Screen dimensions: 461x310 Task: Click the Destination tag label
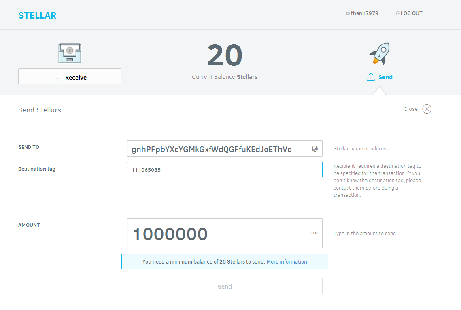point(37,169)
